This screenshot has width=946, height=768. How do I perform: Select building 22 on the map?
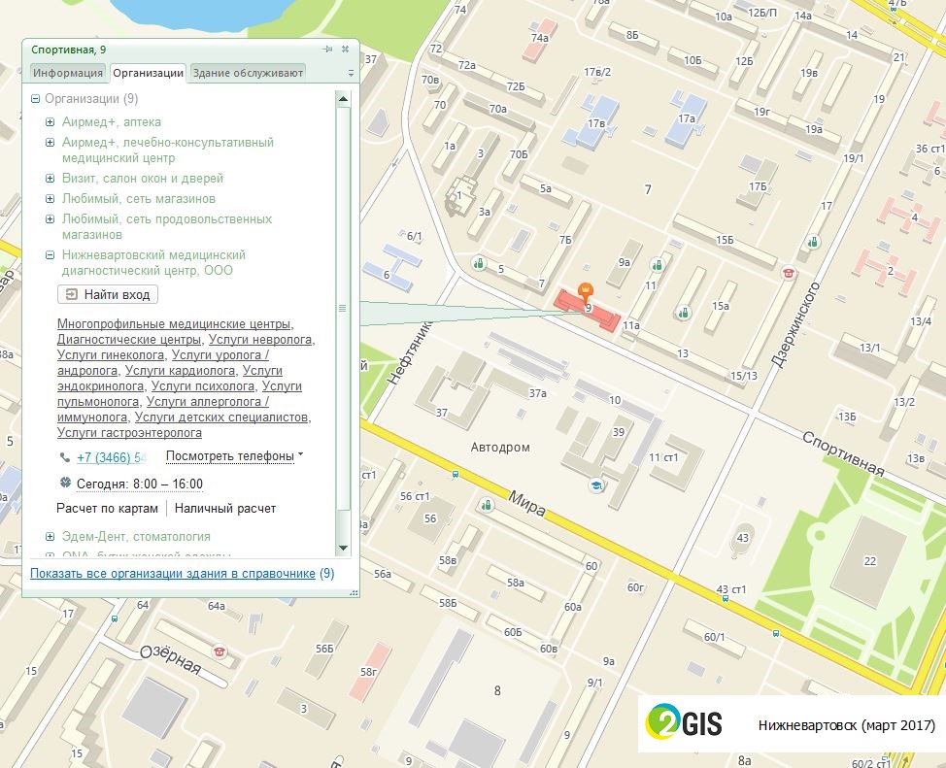[x=869, y=561]
